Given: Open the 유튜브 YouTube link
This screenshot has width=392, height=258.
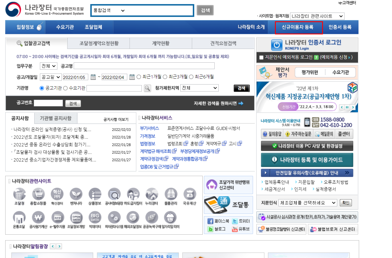Looking at the screenshot, I should coord(241,229).
